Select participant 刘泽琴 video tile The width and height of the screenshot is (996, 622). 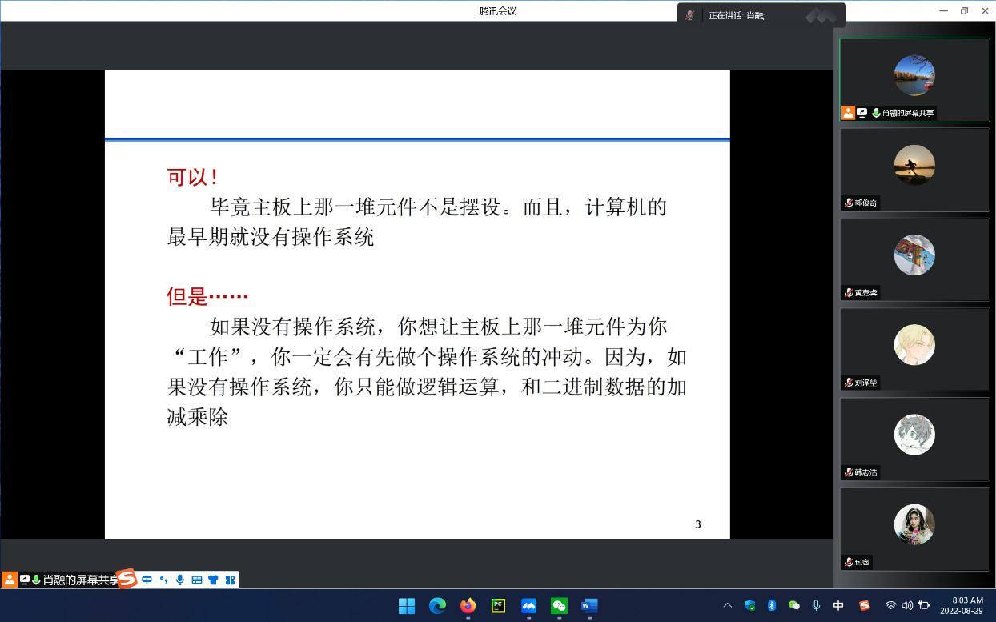point(914,349)
